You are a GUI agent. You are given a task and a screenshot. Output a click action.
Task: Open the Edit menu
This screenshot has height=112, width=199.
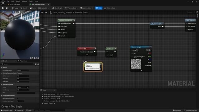point(12,1)
